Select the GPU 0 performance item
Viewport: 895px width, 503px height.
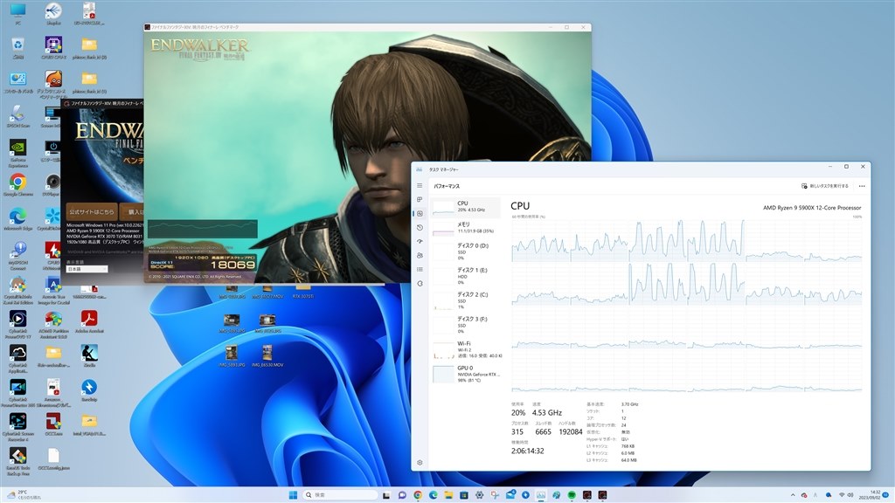click(466, 374)
